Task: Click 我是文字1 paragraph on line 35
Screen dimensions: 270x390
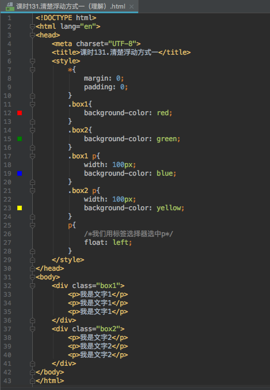Action: tap(96, 312)
